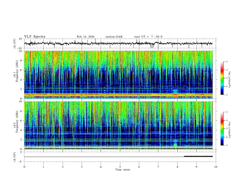Viewport: 243px width, 187px height.
Task: Click the ch.2 colorbar "log(PSD)" label
Action: (x=229, y=130)
